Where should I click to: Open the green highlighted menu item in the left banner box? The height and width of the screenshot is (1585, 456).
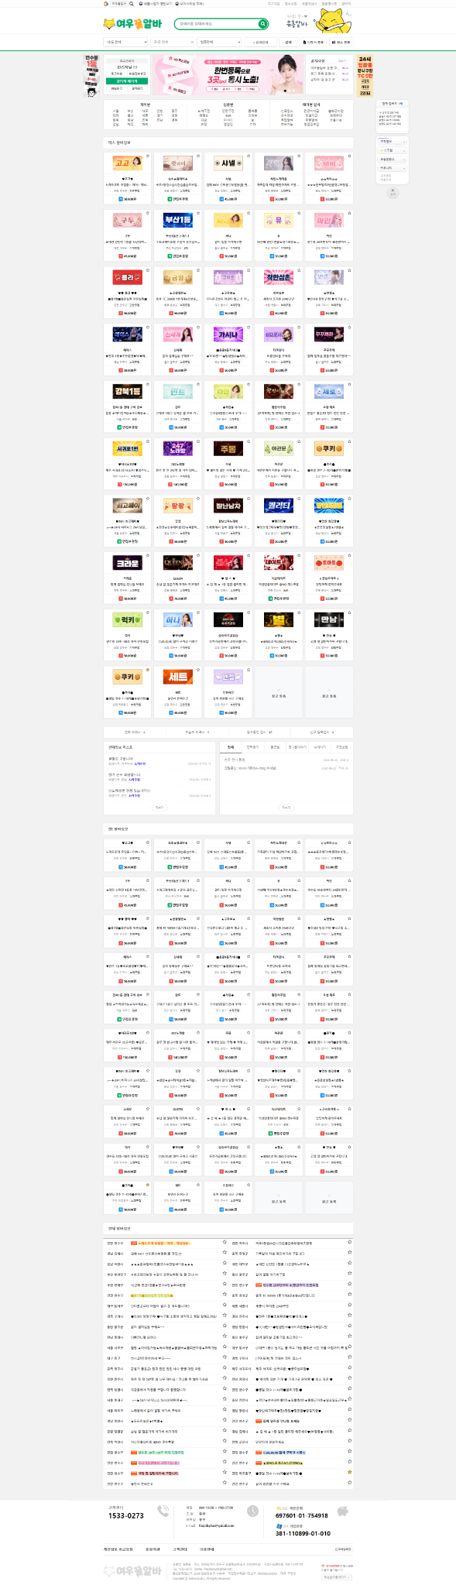point(127,81)
